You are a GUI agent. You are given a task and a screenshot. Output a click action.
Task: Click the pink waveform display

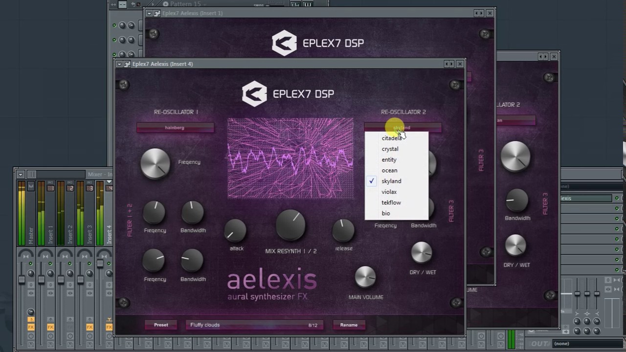coord(291,158)
